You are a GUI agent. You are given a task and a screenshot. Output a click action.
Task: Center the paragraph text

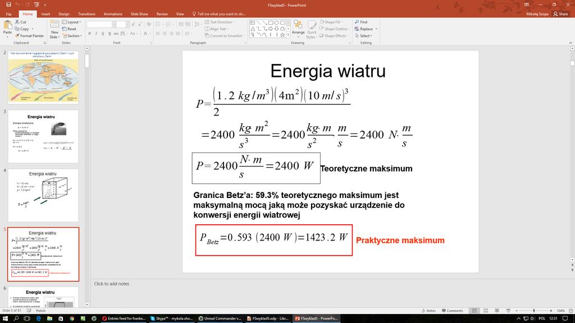[x=165, y=34]
